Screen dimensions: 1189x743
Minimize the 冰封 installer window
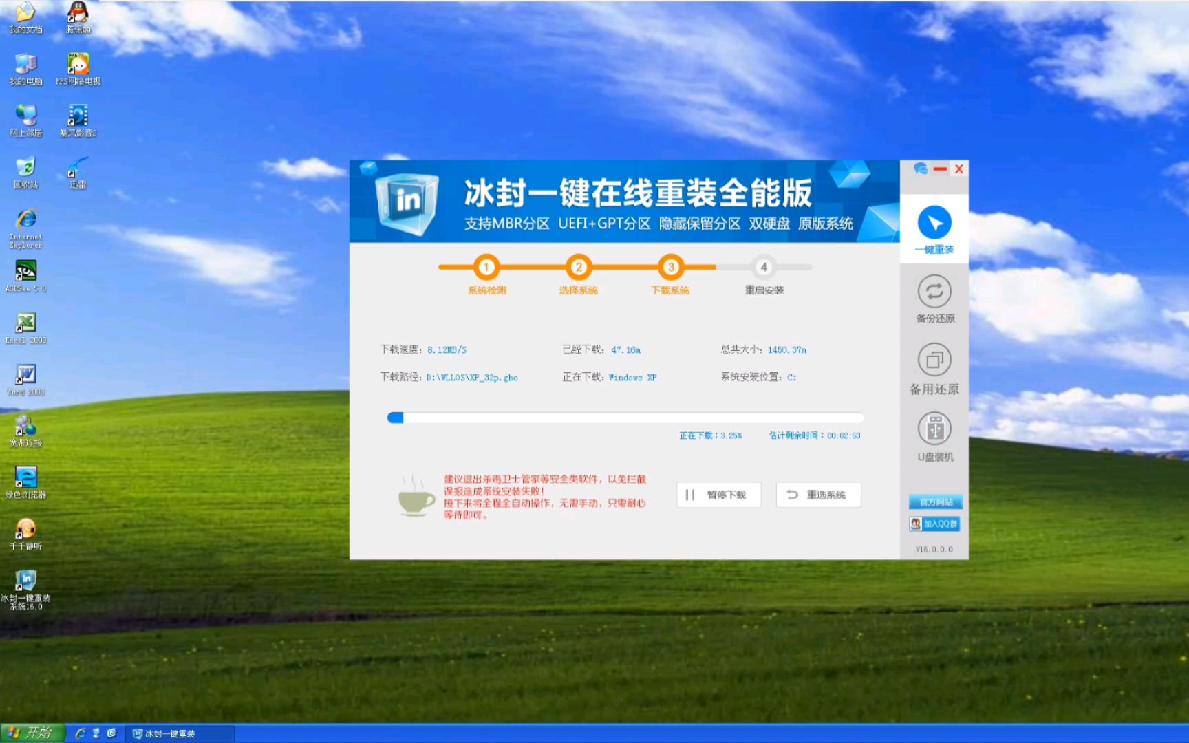tap(940, 169)
